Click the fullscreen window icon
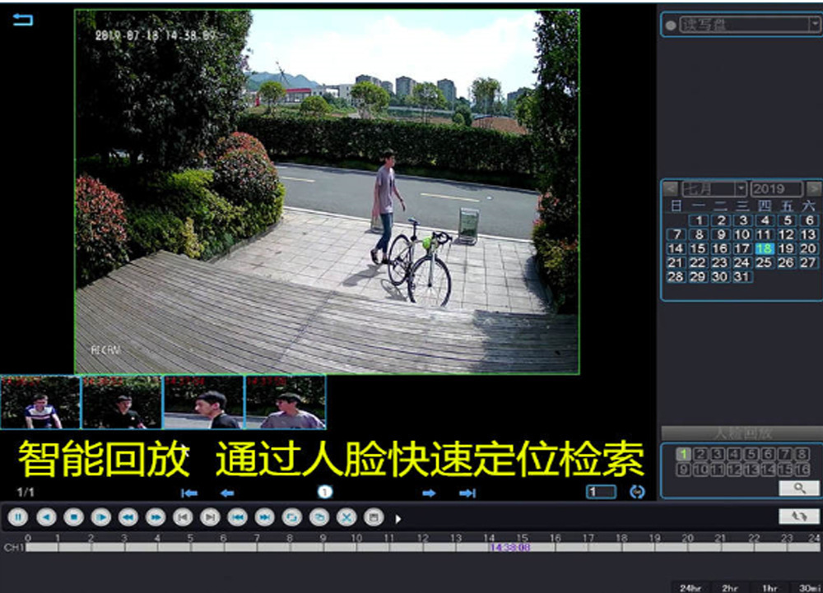Screen dimensions: 823x593 pyautogui.click(x=374, y=517)
